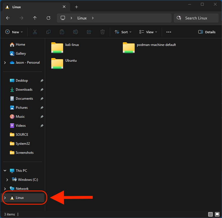Click the Forward navigation arrow

pos(21,18)
